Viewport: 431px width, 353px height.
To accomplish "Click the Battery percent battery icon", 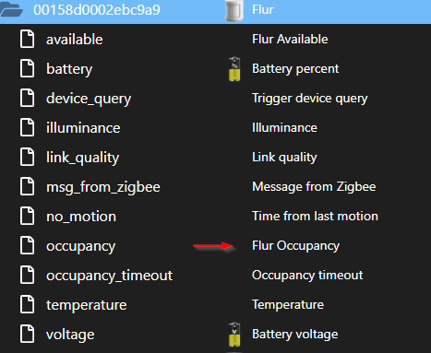I will pyautogui.click(x=234, y=69).
